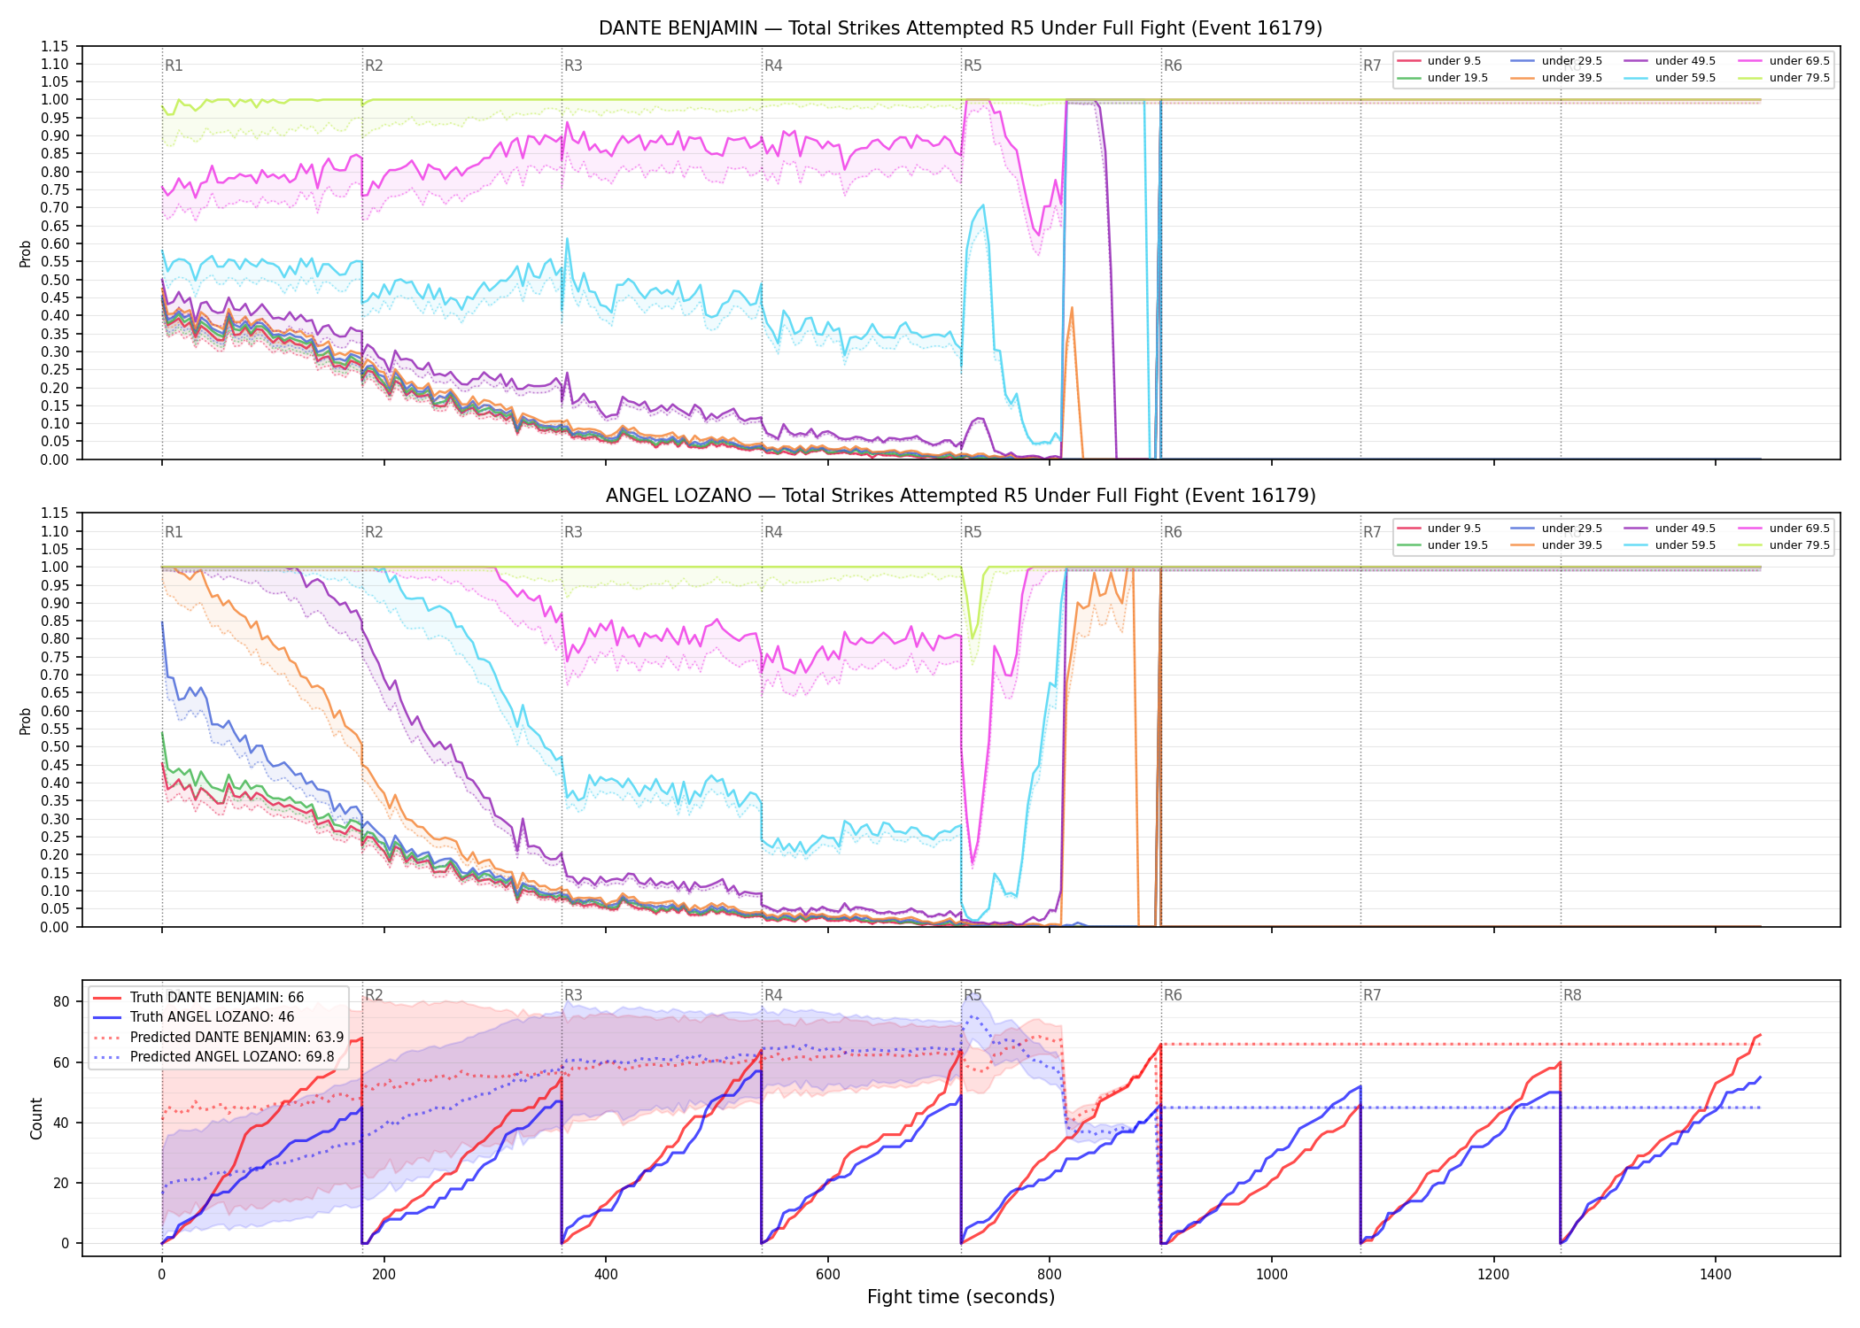Click the 'Prob' y-axis label of Lozano chart

26,721
